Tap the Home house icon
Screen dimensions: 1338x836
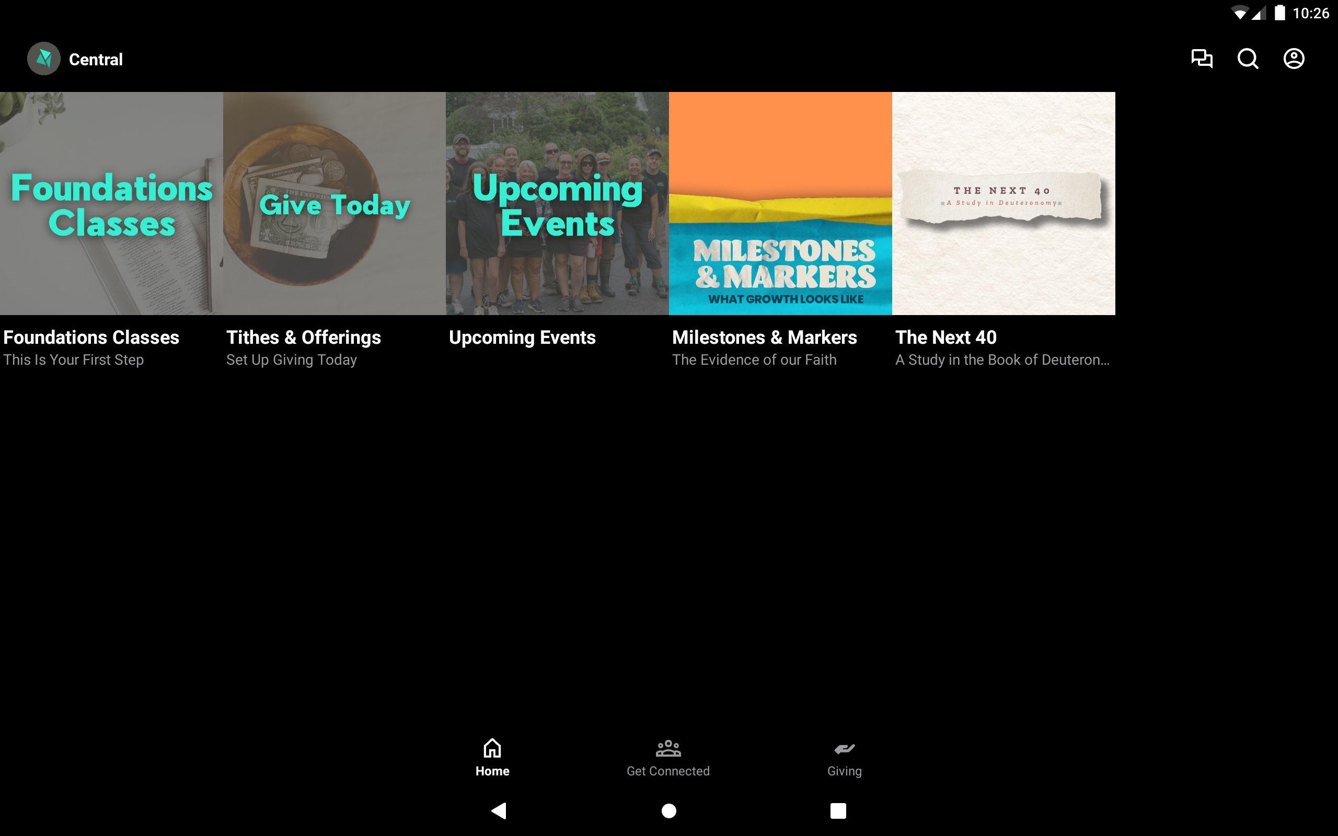pos(492,748)
